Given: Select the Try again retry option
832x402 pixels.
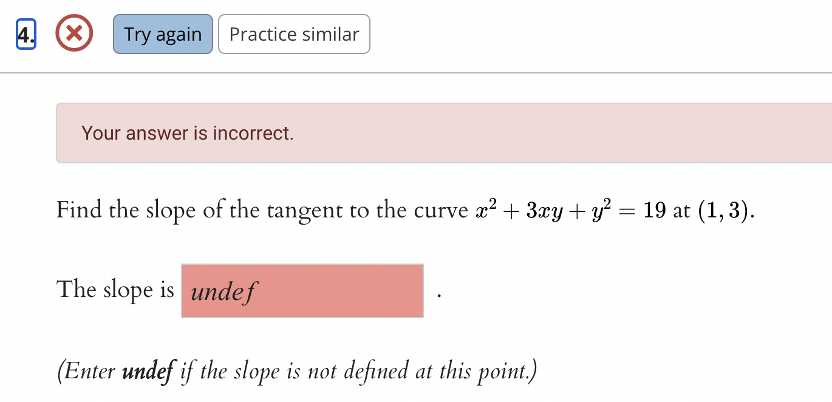Looking at the screenshot, I should coord(162,34).
